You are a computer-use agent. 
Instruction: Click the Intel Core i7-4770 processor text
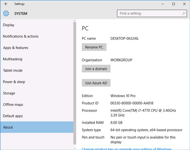143,113
